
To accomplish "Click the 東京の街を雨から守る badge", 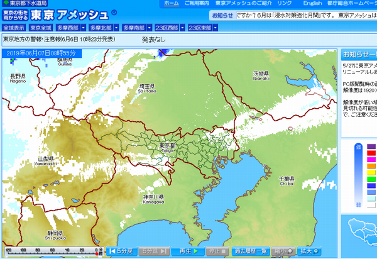I will (16, 15).
